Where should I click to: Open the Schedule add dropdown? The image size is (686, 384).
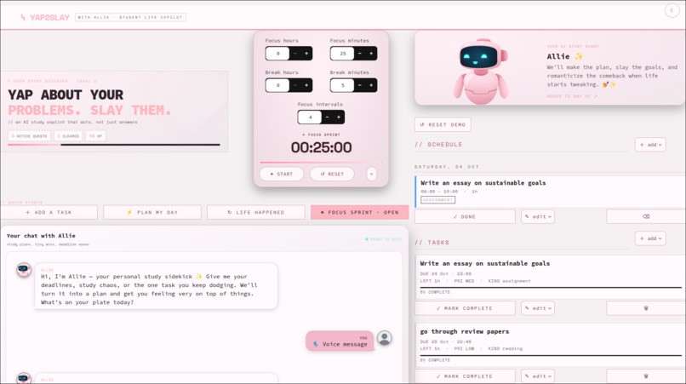(x=650, y=145)
